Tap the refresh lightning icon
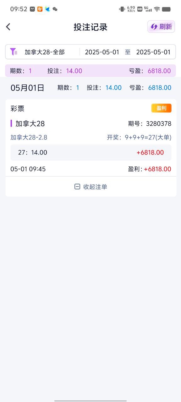 (x=154, y=27)
